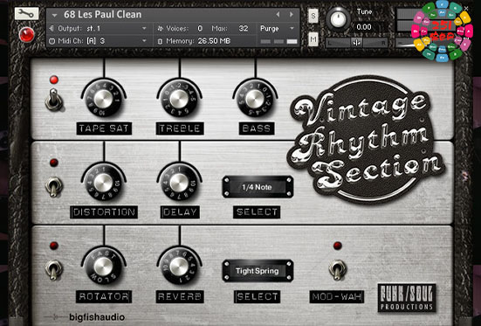This screenshot has height=326, width=481.
Task: Open the Tight Spring reverb select menu
Action: click(x=257, y=271)
